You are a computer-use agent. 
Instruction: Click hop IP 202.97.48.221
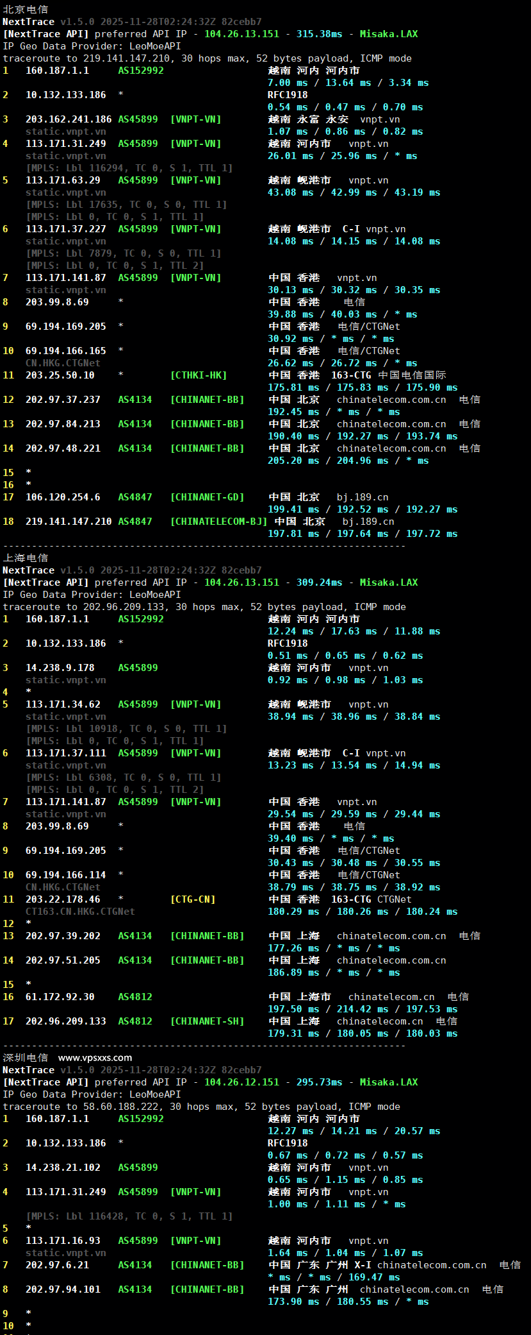(x=63, y=448)
